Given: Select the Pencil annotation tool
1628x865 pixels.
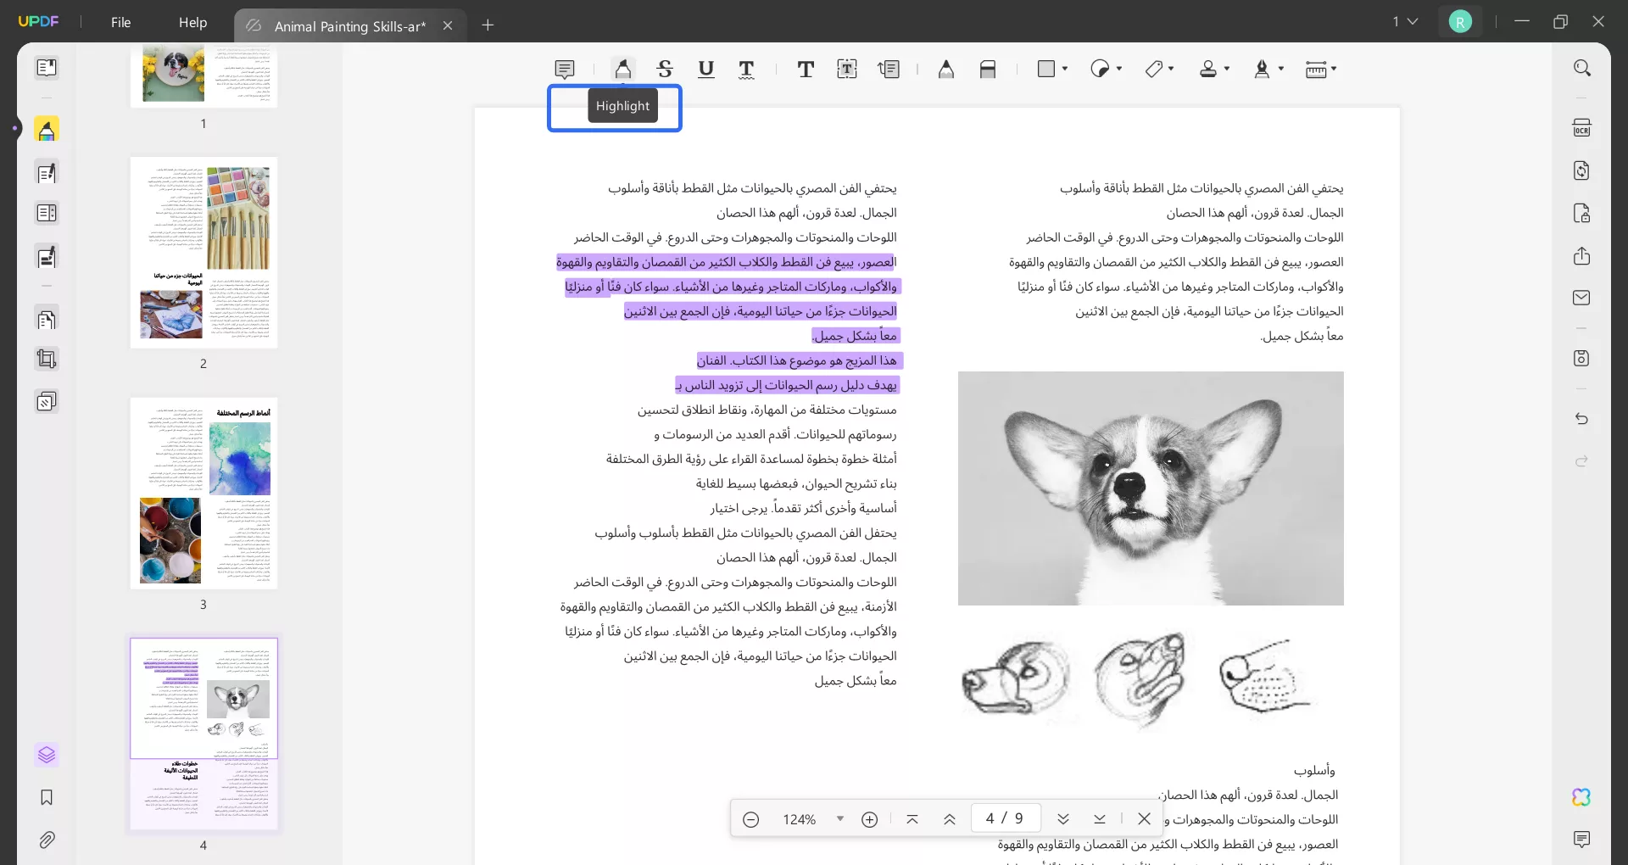Looking at the screenshot, I should (946, 69).
